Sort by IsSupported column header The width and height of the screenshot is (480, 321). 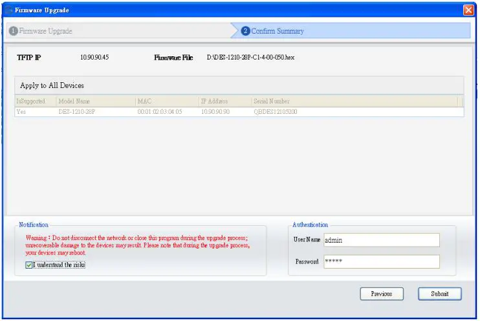pyautogui.click(x=36, y=101)
